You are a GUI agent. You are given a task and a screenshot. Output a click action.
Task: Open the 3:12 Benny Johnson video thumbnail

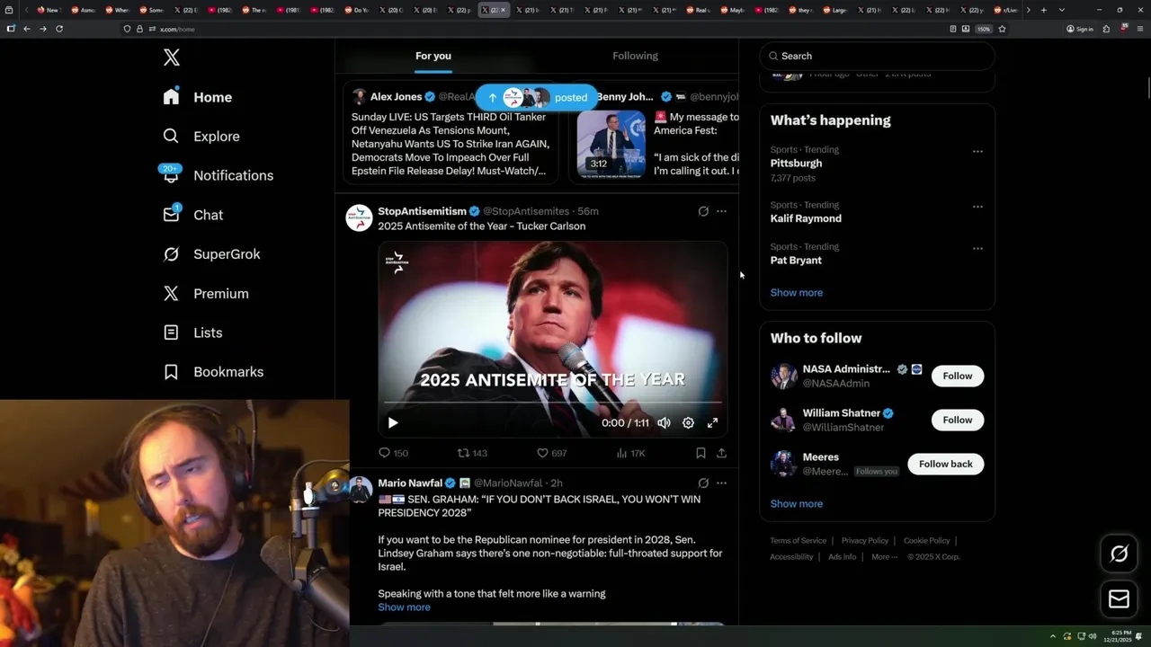click(x=611, y=143)
